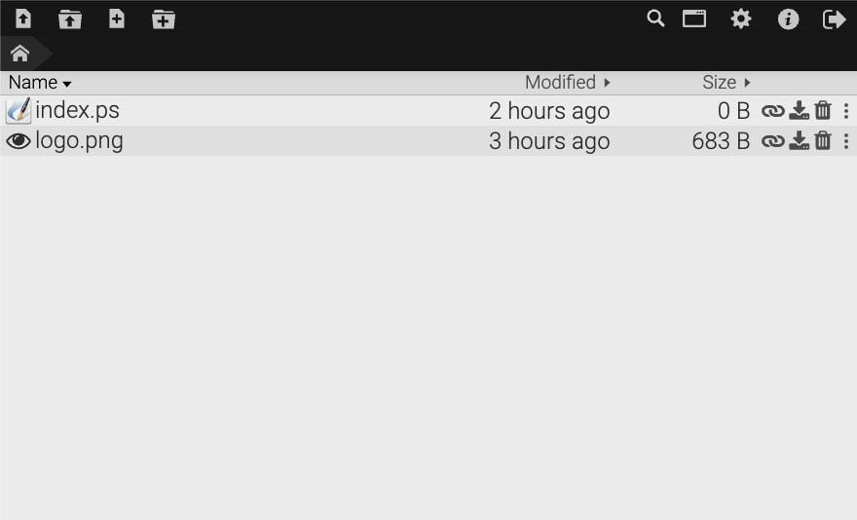Click the logout exit icon

(x=834, y=19)
